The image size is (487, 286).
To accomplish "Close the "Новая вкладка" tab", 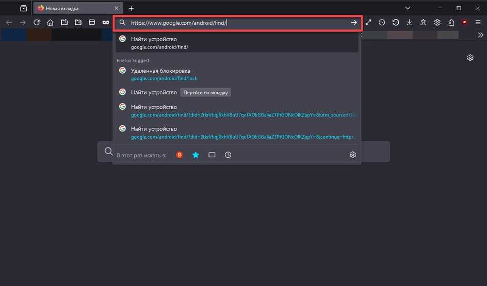I will 116,8.
